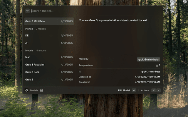Select the test model entry
Screen dimensions: 188x117
(49, 57)
